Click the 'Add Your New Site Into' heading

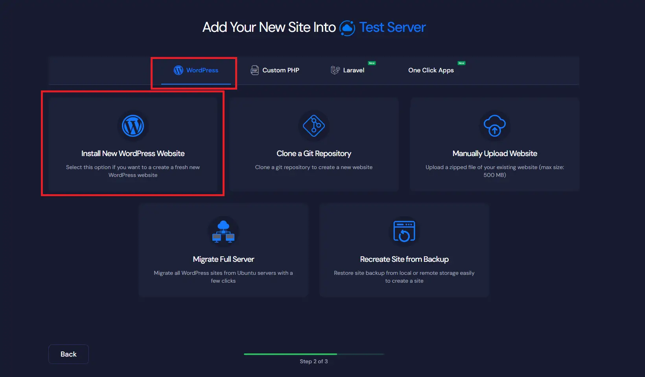(269, 27)
